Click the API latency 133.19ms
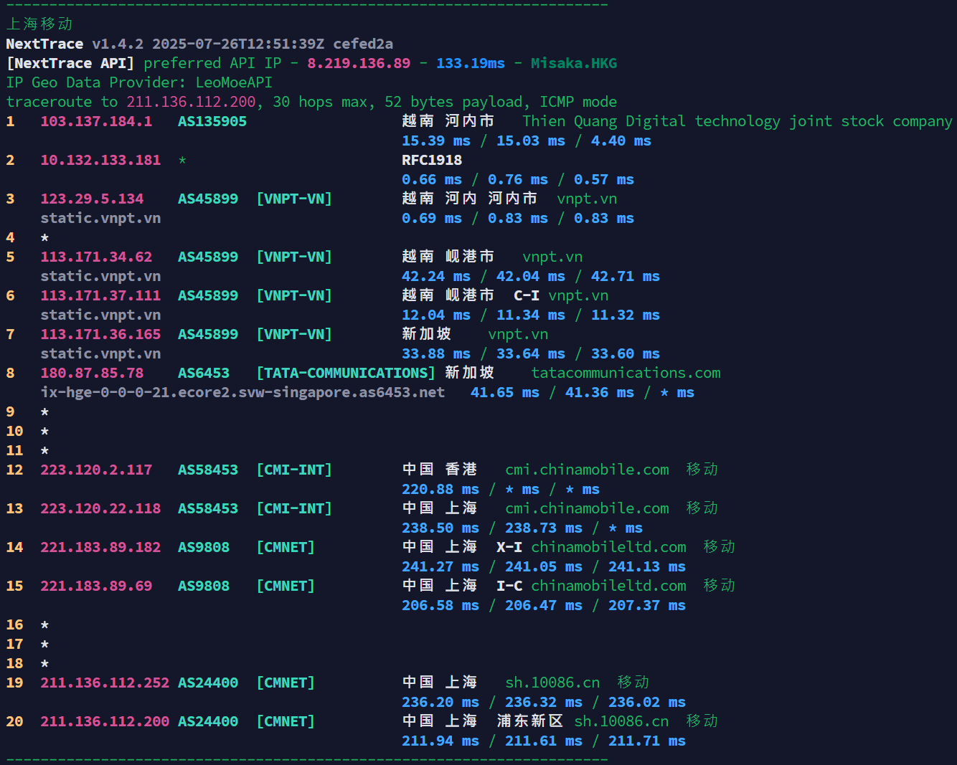The height and width of the screenshot is (765, 957). point(471,63)
